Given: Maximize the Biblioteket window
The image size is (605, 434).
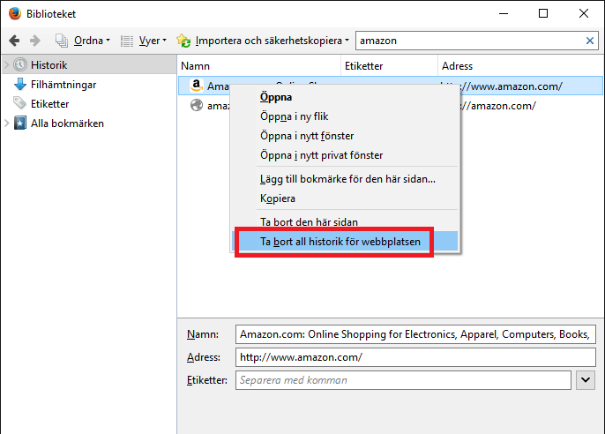Looking at the screenshot, I should 543,13.
